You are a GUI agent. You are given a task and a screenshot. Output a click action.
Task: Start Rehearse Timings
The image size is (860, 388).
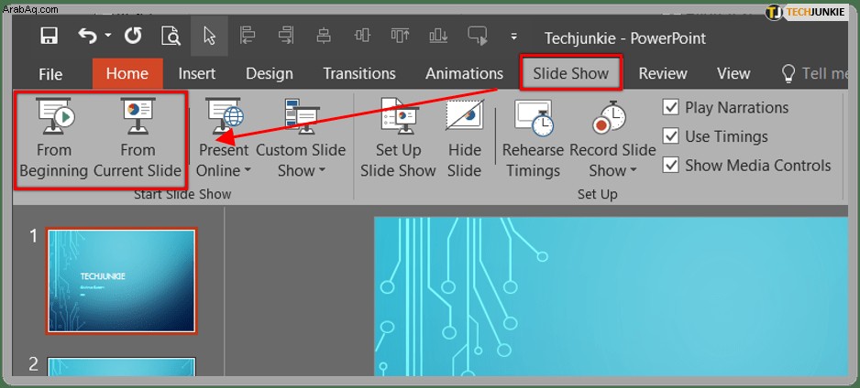533,139
